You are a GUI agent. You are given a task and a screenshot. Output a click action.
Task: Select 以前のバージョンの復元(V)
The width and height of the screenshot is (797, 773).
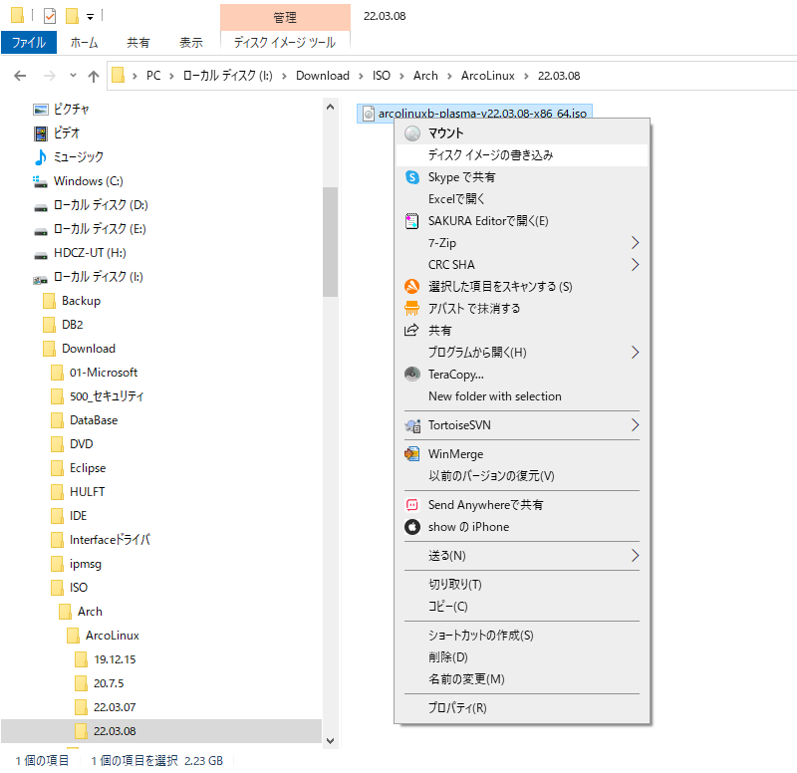pos(521,476)
